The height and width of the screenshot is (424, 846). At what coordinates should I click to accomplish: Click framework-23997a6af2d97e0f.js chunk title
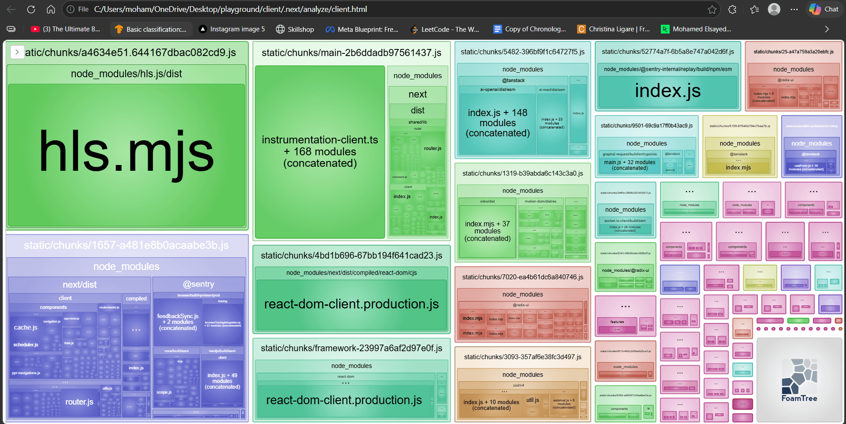coord(351,348)
